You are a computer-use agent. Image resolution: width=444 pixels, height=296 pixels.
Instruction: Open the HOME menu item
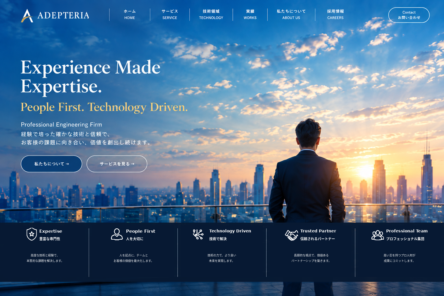tap(129, 14)
